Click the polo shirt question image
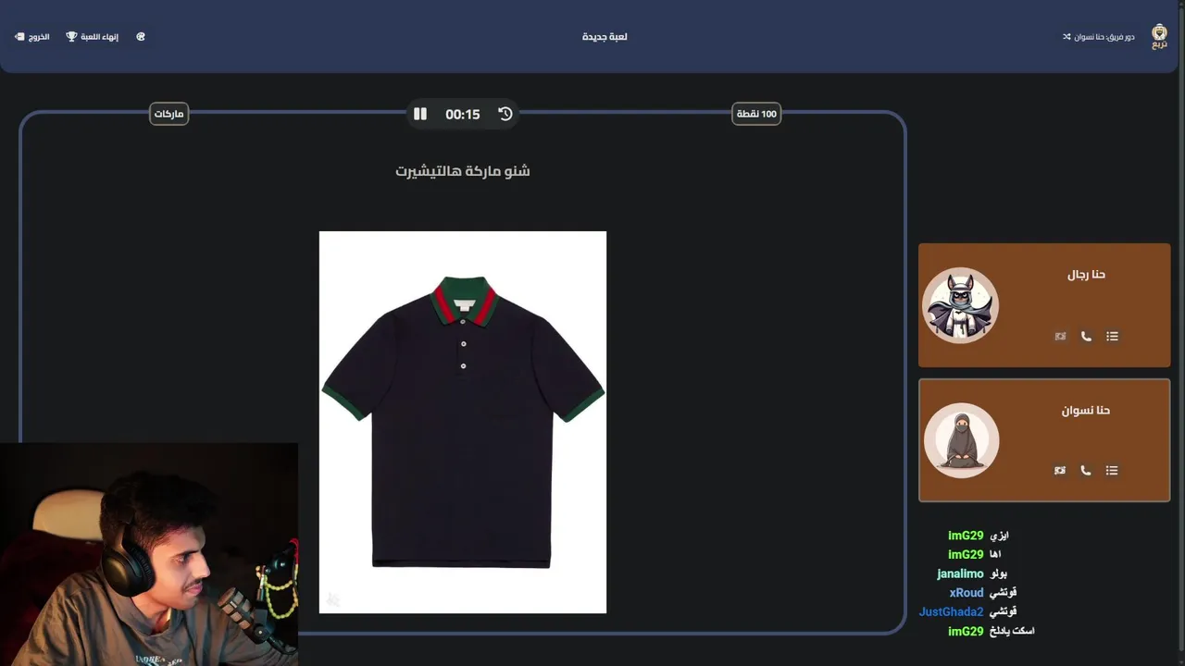Screen dimensions: 1185x666 pyautogui.click(x=463, y=422)
